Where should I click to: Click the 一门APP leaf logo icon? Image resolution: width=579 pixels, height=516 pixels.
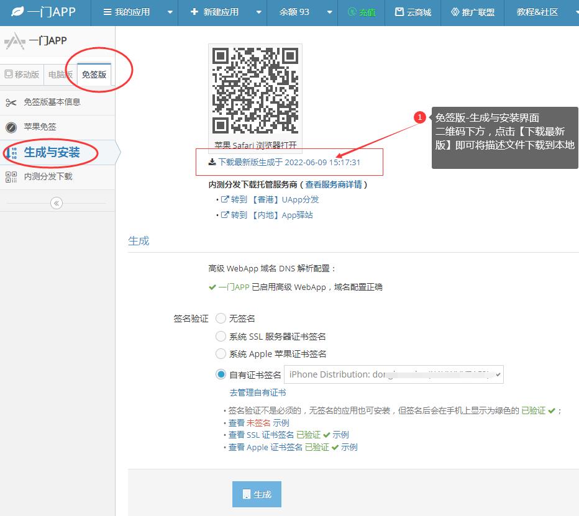point(17,12)
